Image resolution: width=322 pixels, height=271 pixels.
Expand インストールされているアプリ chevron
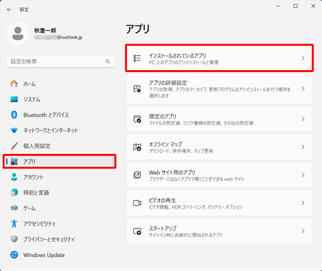click(x=303, y=58)
